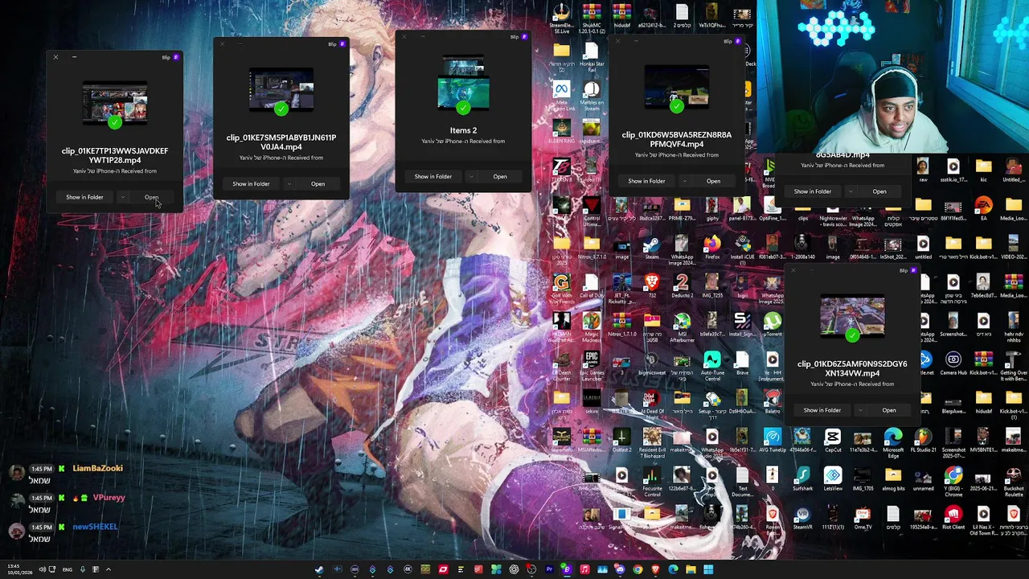Launch SteamVR from the desktop
Screen dimensions: 1029x579
click(802, 517)
